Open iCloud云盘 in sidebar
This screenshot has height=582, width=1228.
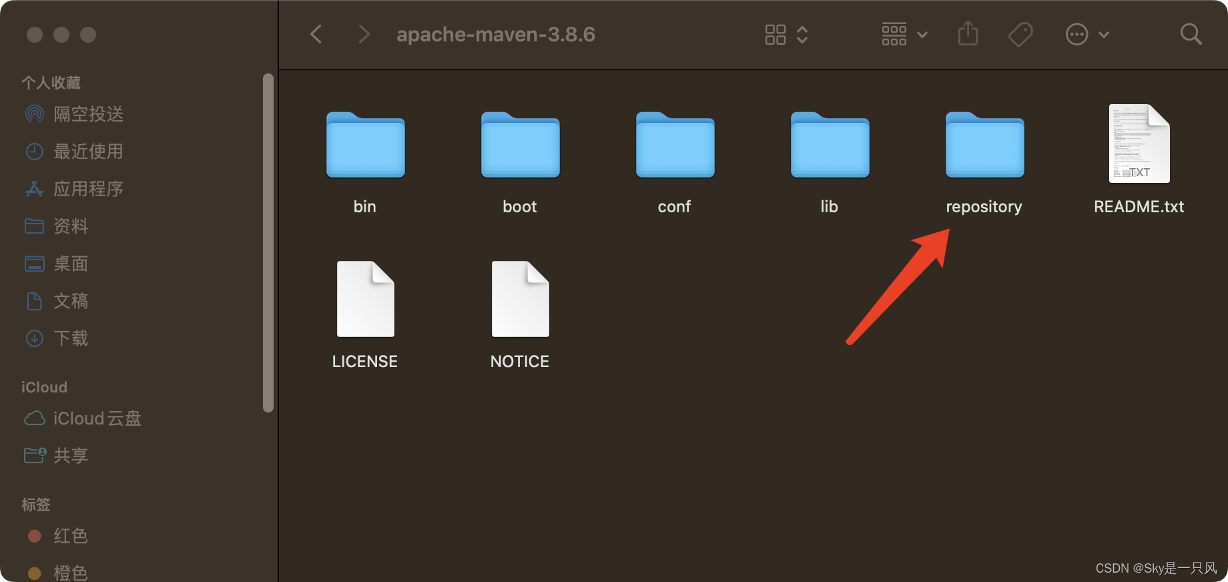coord(83,418)
